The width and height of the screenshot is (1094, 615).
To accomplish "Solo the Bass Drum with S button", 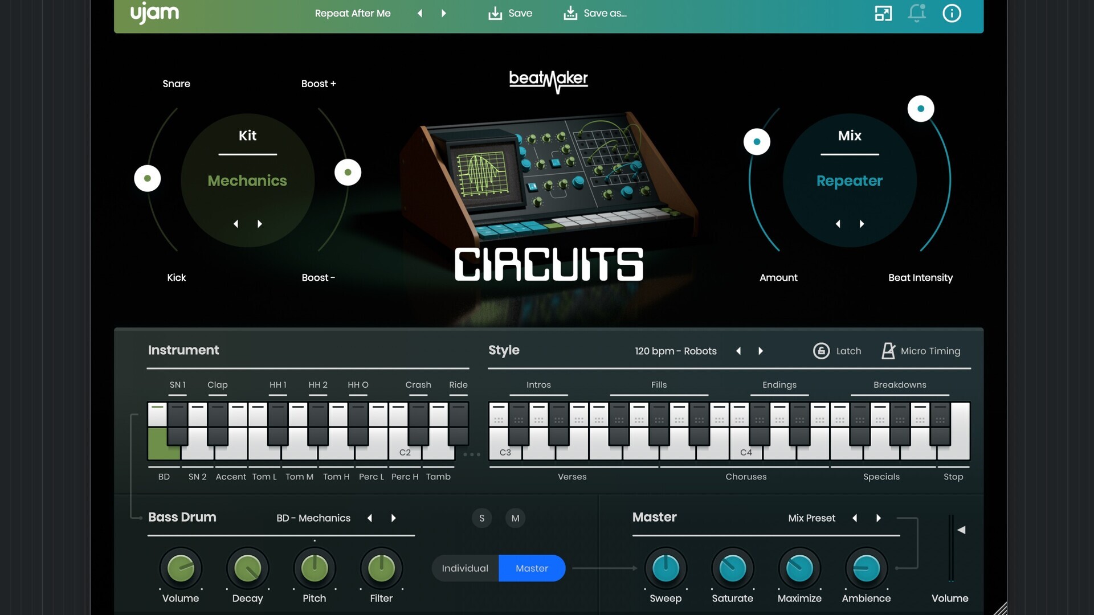I will point(481,518).
